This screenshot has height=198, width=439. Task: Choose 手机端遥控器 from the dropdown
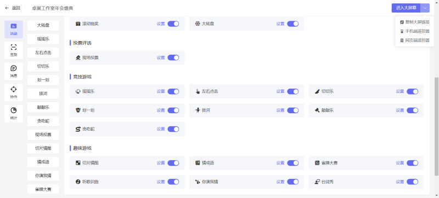[x=415, y=31]
